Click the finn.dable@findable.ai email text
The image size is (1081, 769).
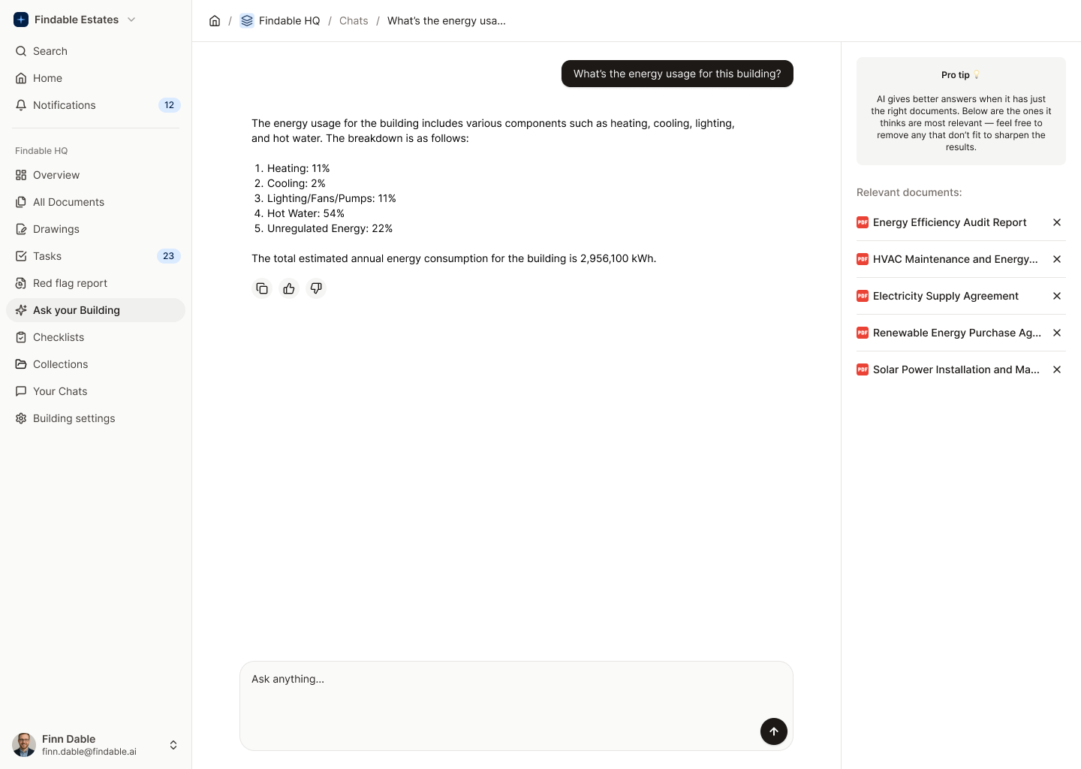(89, 752)
